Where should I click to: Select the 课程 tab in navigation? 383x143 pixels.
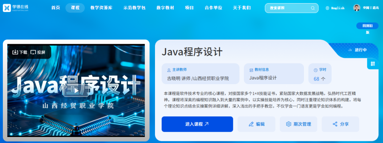pyautogui.click(x=75, y=8)
